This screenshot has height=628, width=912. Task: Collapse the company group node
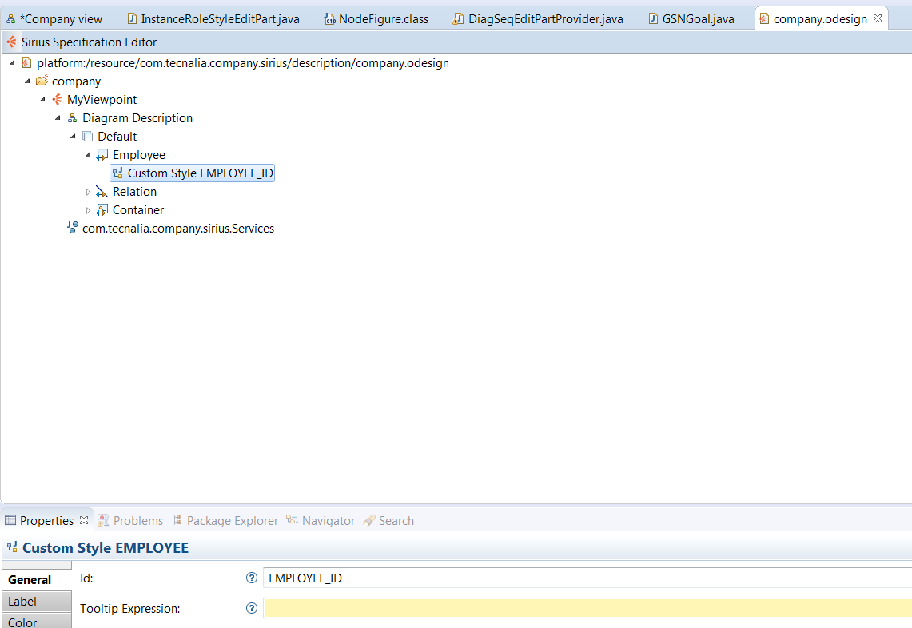[27, 81]
